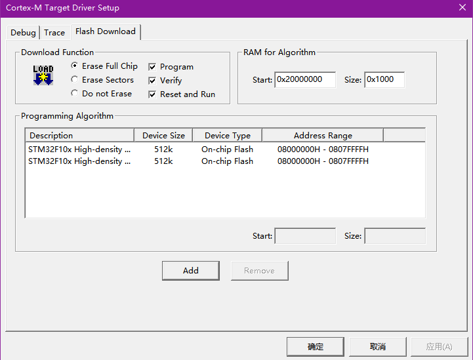The width and height of the screenshot is (473, 360).
Task: Confirm with the 确定 button
Action: 316,347
